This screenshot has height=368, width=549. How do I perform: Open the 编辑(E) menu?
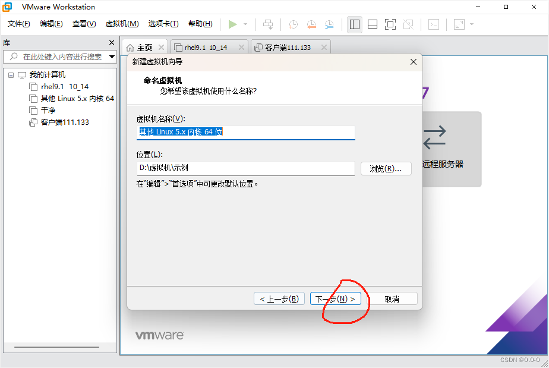[51, 24]
